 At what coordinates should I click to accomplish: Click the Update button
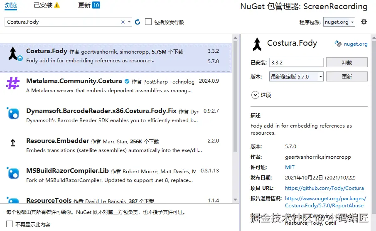pos(347,76)
